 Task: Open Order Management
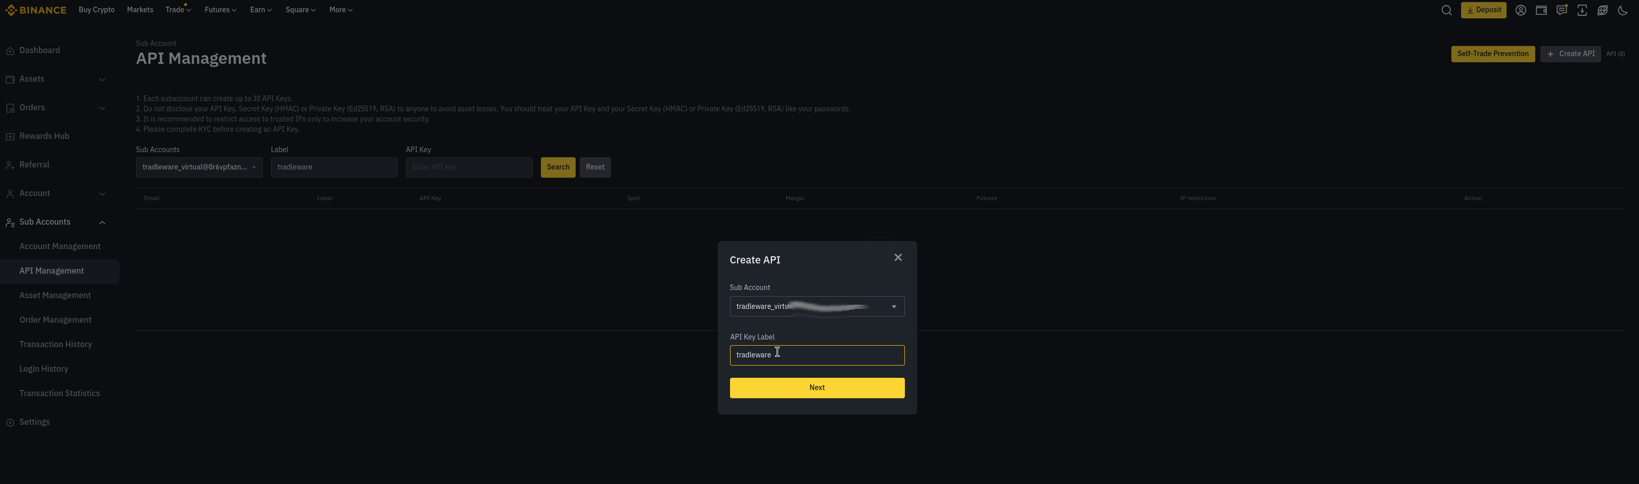coord(60,320)
